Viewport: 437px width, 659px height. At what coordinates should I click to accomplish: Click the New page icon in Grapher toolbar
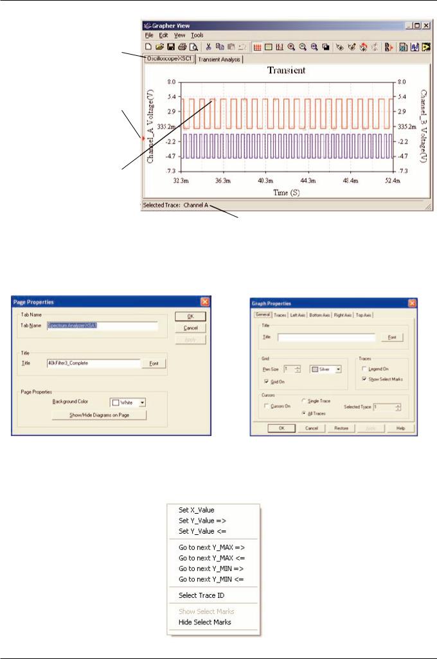click(x=148, y=47)
